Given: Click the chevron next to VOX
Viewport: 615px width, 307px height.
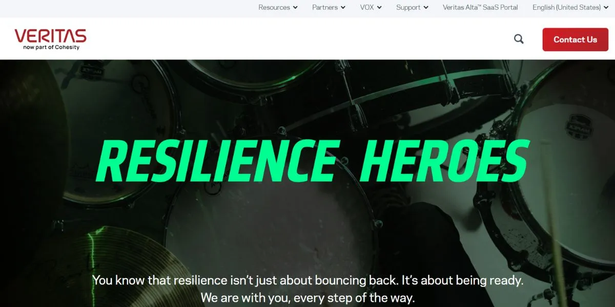Looking at the screenshot, I should 379,8.
